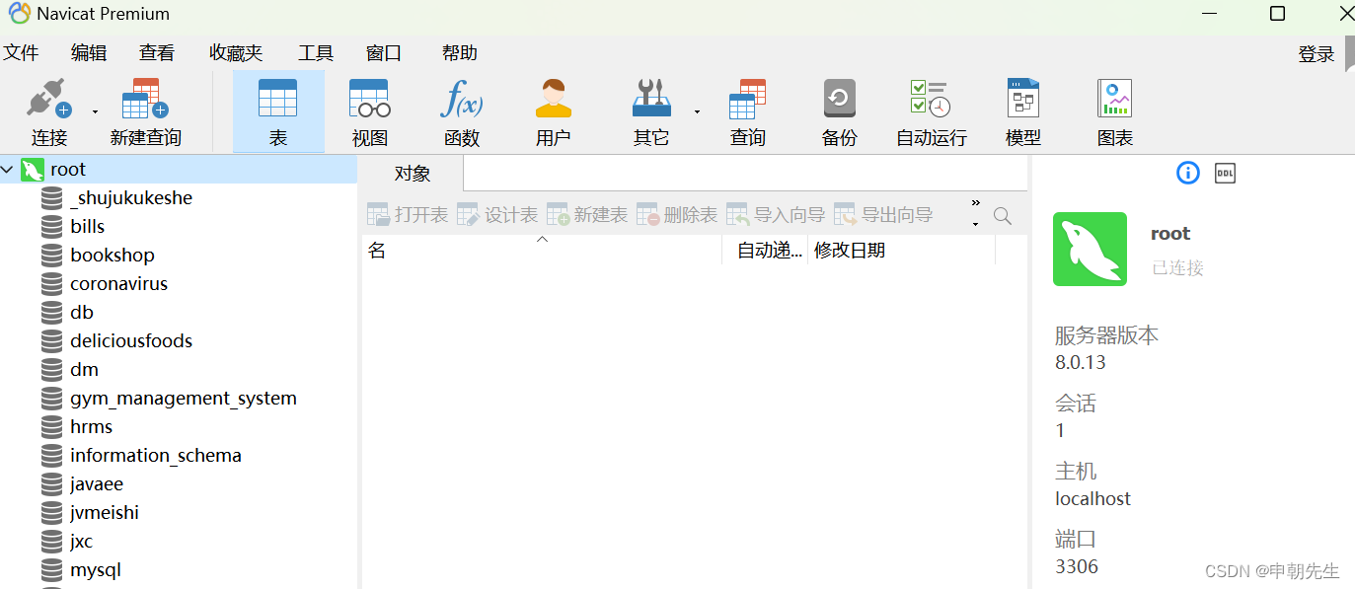Open the Query (查询) toolbar icon

[747, 99]
